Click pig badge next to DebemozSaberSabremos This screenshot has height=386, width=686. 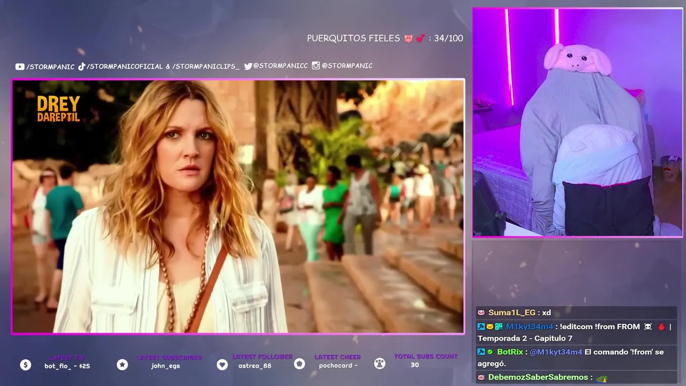coord(481,377)
